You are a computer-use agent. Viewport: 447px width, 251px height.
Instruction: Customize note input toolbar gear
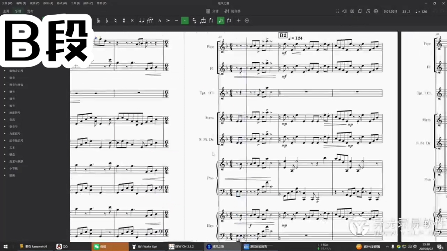(x=247, y=20)
